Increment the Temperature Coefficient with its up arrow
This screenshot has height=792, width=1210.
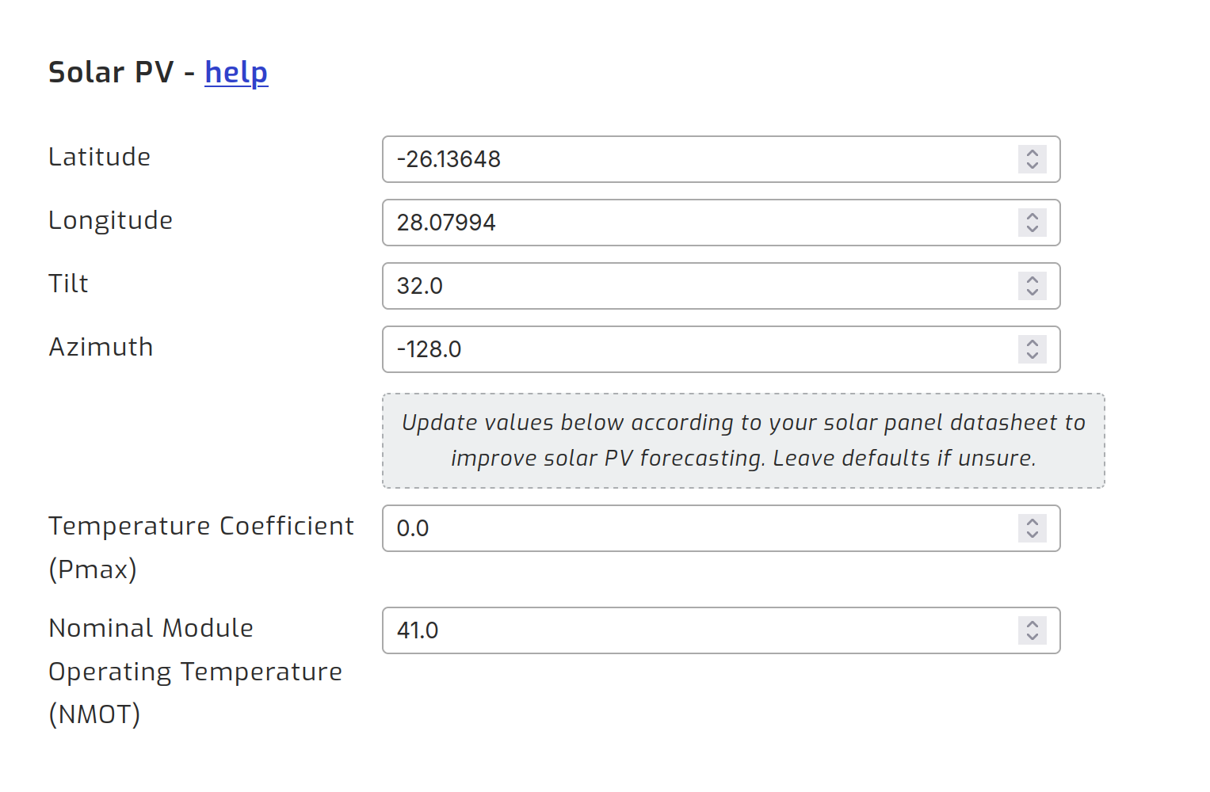1033,522
